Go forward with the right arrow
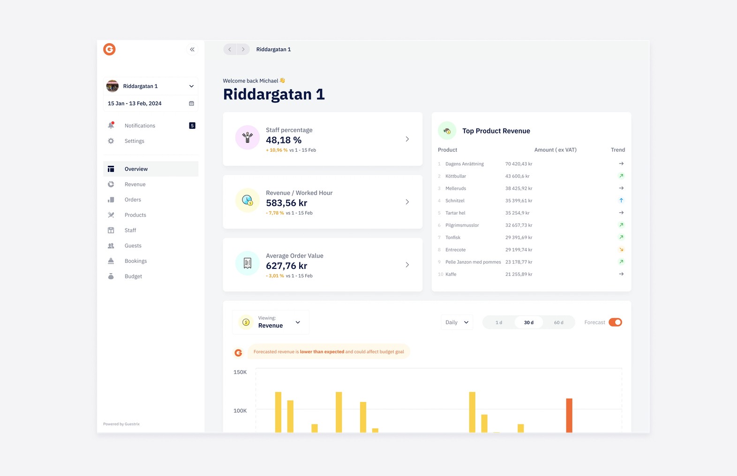The height and width of the screenshot is (476, 737). [x=243, y=49]
